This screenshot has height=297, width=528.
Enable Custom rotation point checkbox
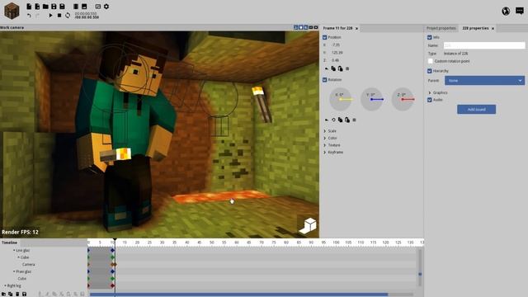click(x=430, y=61)
